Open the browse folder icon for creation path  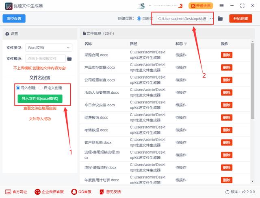click(220, 18)
